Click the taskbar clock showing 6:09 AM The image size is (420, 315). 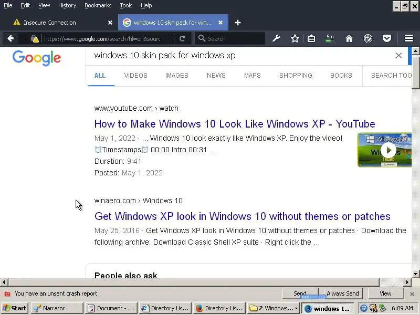[402, 308]
